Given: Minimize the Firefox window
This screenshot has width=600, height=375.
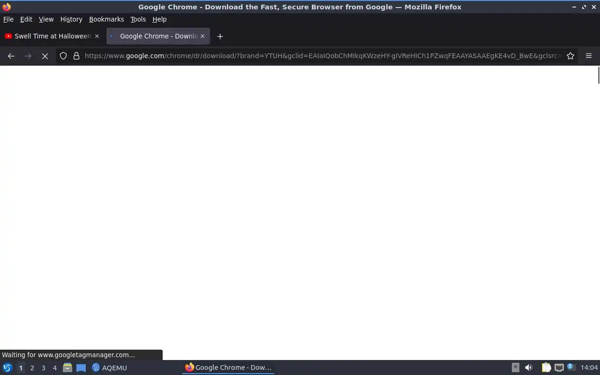Looking at the screenshot, I should tap(574, 7).
